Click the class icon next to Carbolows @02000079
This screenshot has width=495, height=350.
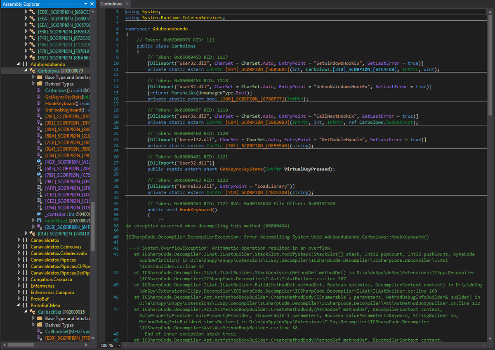click(32, 71)
